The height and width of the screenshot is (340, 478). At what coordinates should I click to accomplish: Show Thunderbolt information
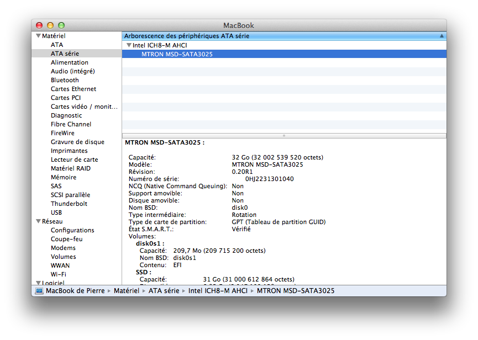(69, 204)
